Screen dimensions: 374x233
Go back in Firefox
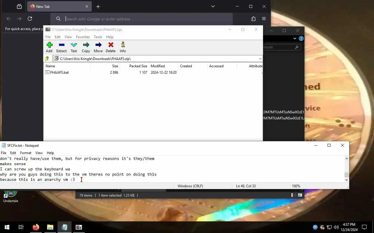pyautogui.click(x=9, y=19)
